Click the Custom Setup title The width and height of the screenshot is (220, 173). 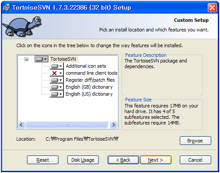click(x=191, y=20)
